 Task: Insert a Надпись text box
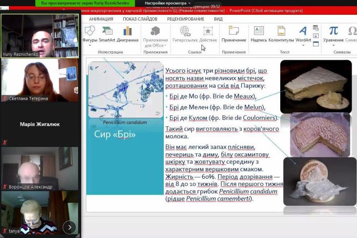click(x=259, y=34)
